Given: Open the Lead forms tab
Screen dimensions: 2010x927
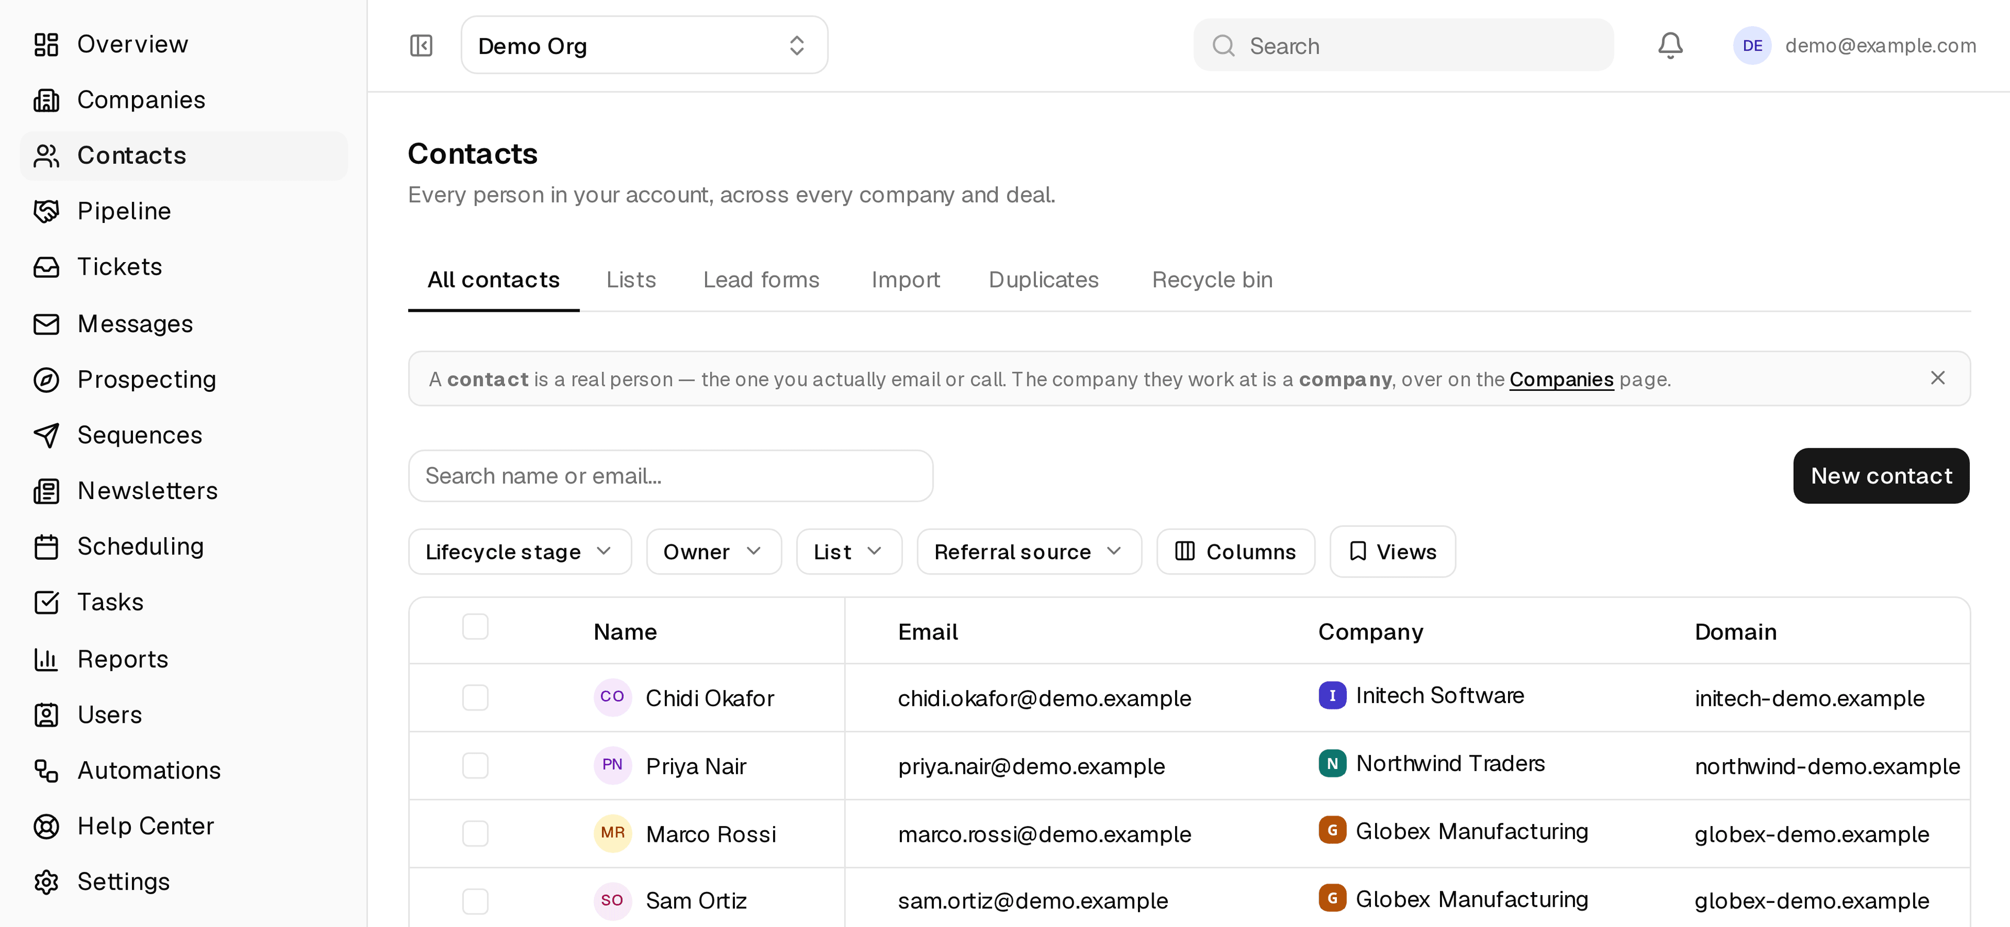Looking at the screenshot, I should [761, 280].
